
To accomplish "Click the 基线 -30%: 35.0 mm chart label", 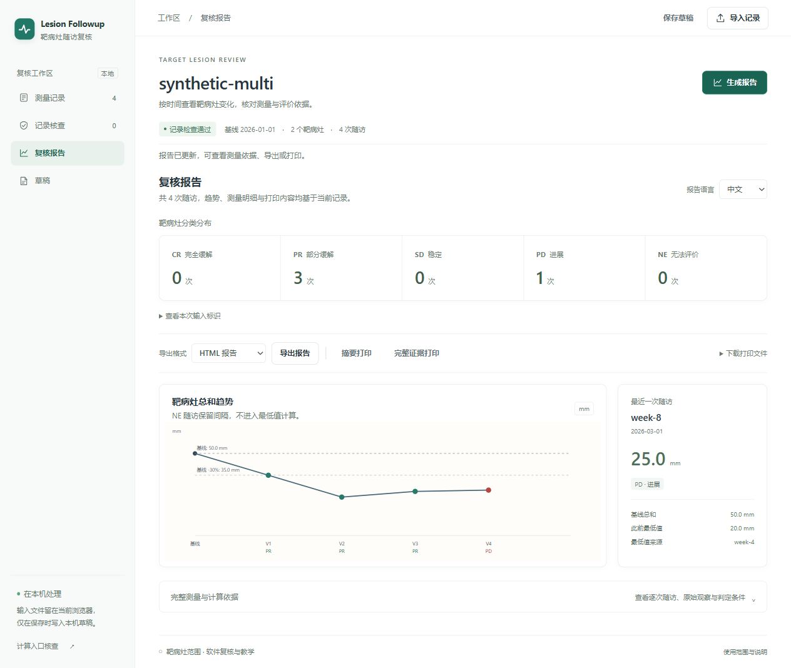I will point(218,470).
